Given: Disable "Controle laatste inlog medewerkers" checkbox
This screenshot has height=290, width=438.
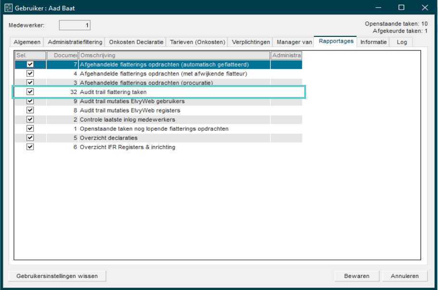Looking at the screenshot, I should pos(30,120).
